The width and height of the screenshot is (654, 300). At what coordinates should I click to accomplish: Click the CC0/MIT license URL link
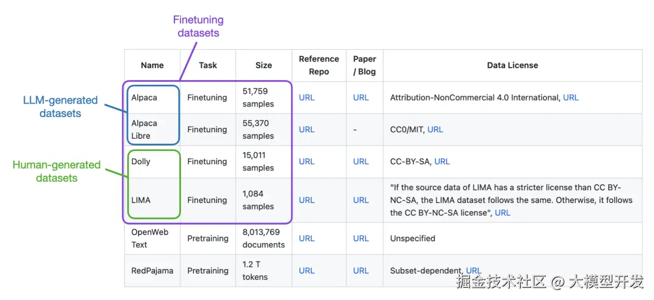435,130
